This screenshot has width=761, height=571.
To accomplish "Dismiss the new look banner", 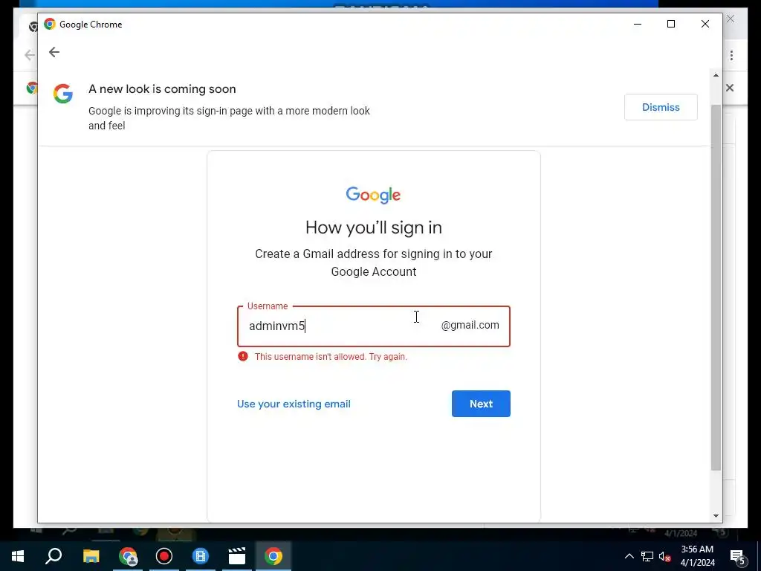I will [x=661, y=107].
